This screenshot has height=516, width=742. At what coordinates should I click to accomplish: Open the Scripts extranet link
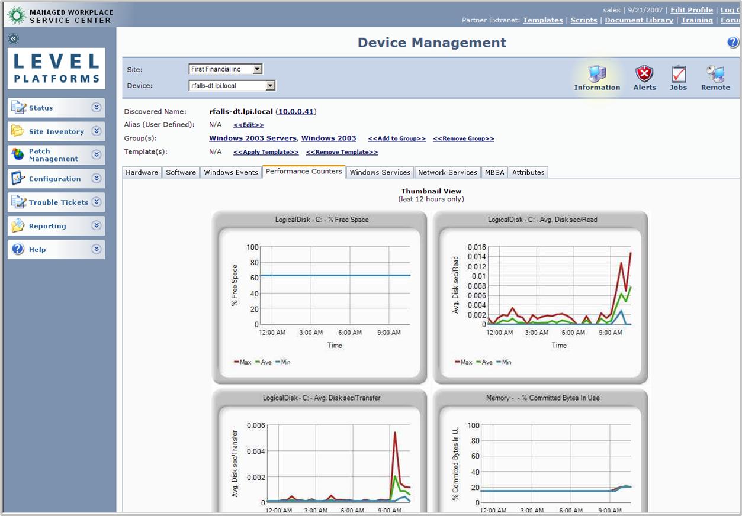[584, 20]
